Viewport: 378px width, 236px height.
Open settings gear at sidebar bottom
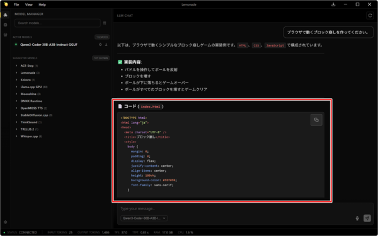5,222
